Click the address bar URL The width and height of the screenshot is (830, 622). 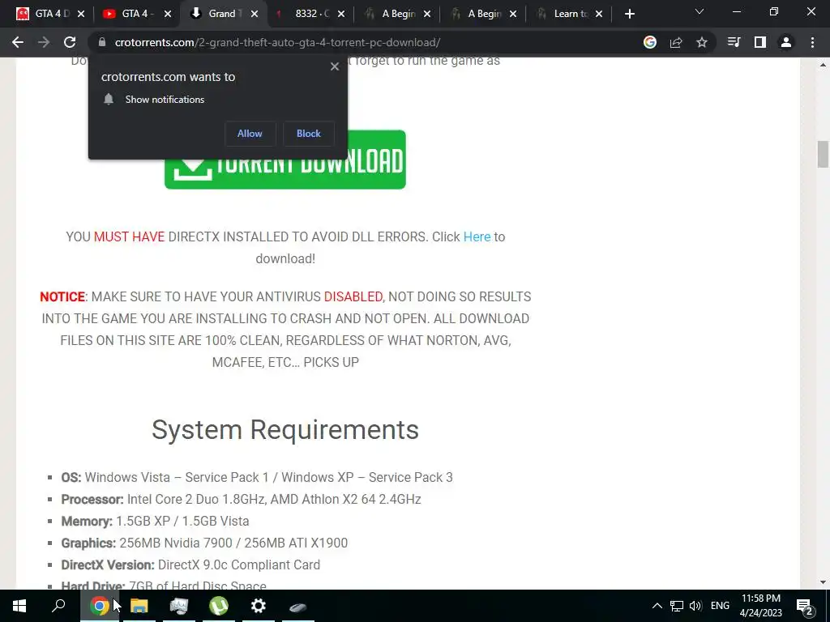click(277, 42)
